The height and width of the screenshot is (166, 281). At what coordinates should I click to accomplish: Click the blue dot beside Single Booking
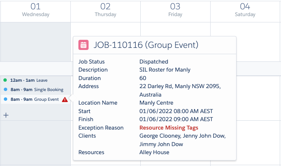tap(6, 89)
